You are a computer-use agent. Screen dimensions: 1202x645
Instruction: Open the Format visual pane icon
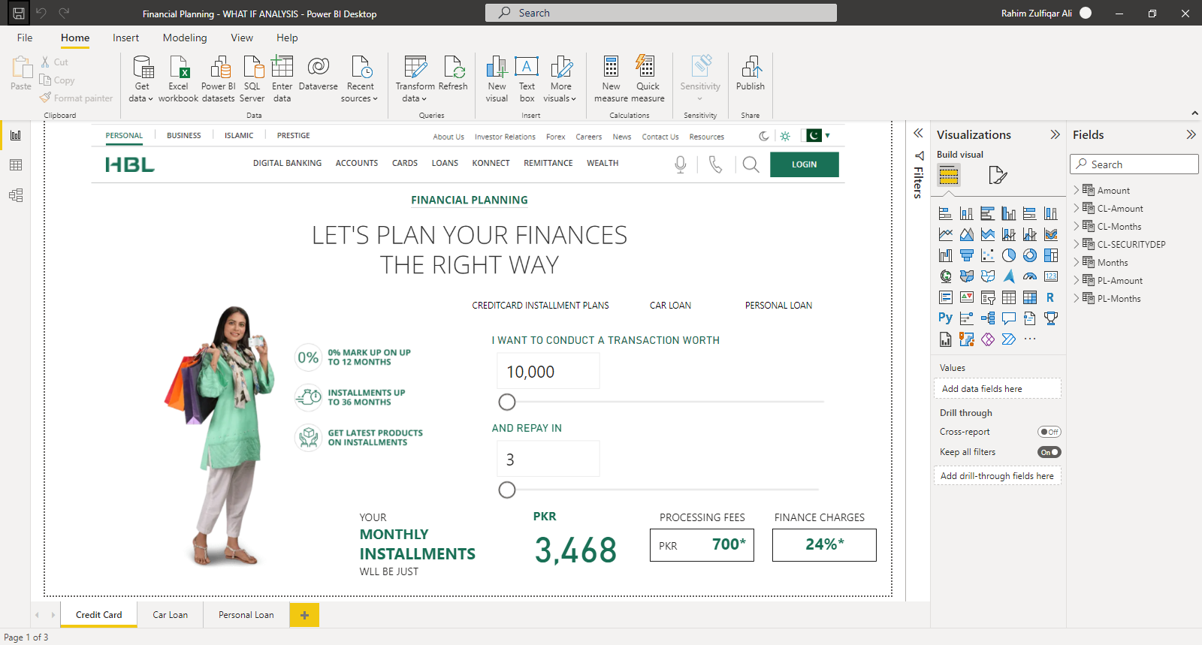click(997, 176)
